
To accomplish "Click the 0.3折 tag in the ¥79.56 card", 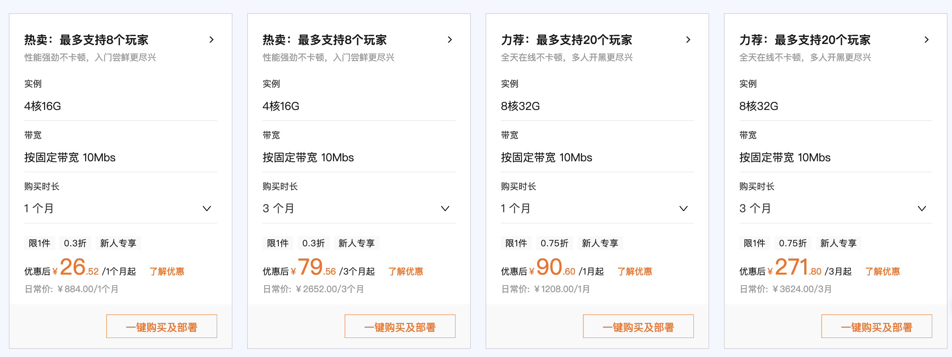I will 314,243.
